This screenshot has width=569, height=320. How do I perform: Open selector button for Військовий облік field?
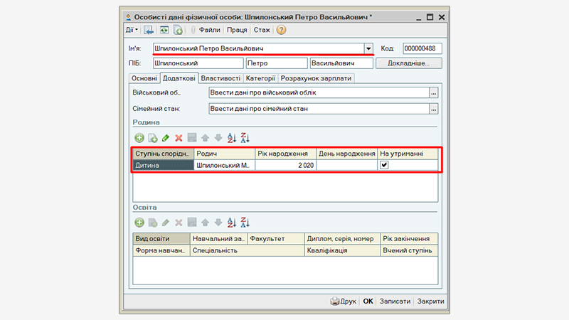coord(434,92)
